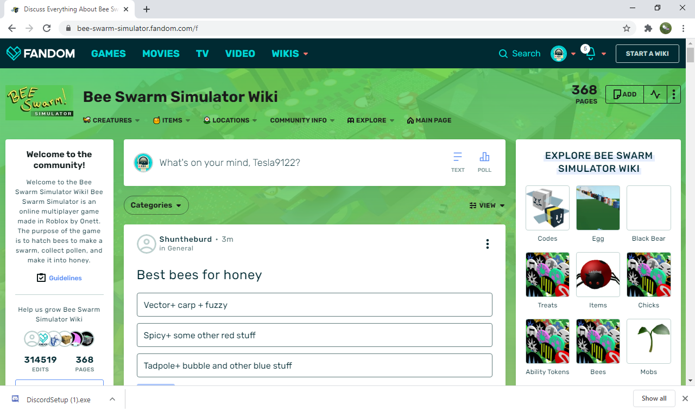The height and width of the screenshot is (412, 695).
Task: Click the contributor avatars in sidebar
Action: [59, 339]
